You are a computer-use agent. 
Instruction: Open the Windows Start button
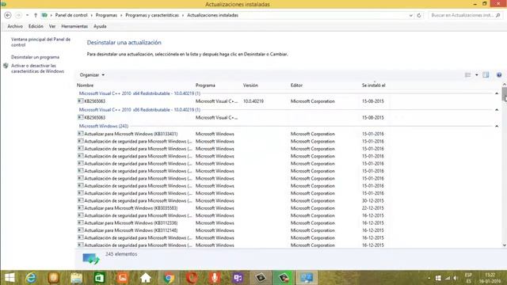click(10, 278)
